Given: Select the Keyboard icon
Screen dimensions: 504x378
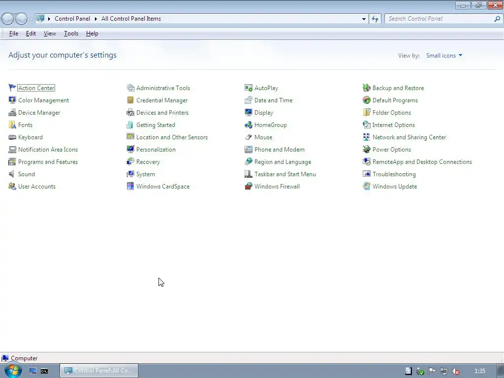Looking at the screenshot, I should click(12, 137).
